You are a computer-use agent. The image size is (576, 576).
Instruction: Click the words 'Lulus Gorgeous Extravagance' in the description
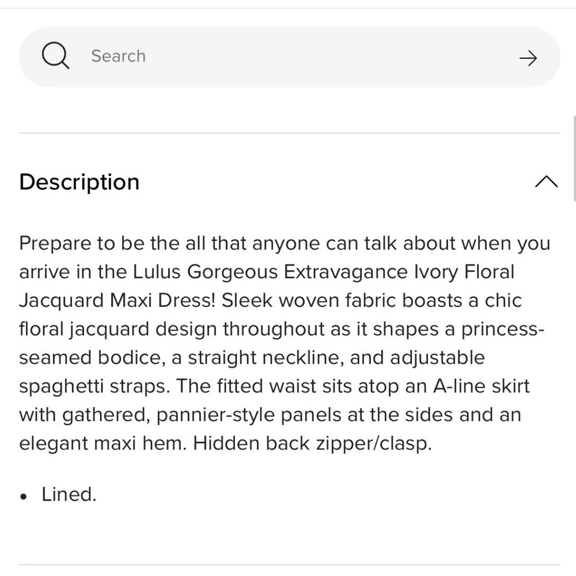click(270, 272)
